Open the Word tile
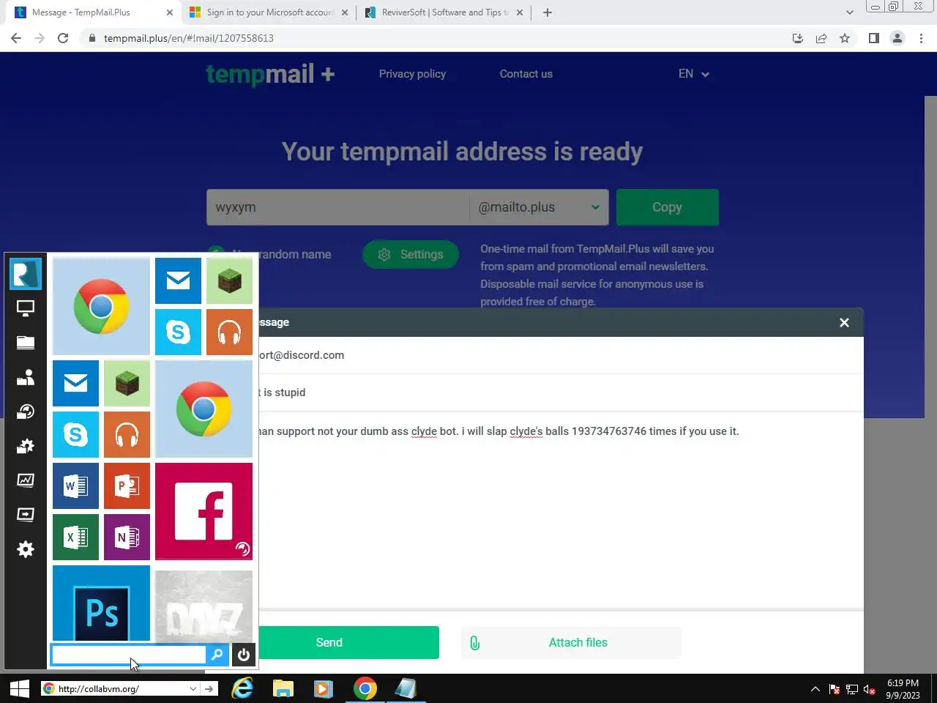The image size is (937, 703). point(75,486)
